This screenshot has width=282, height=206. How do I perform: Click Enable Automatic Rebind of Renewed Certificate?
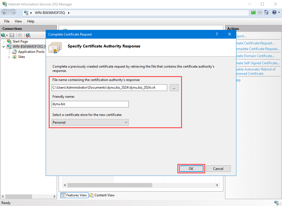[256, 71]
